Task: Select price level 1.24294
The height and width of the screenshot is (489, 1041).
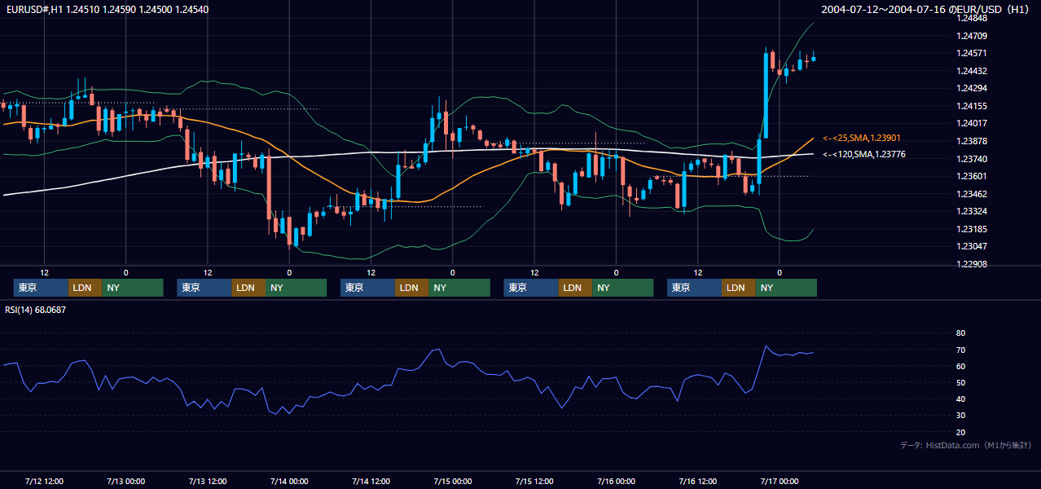Action: 971,88
